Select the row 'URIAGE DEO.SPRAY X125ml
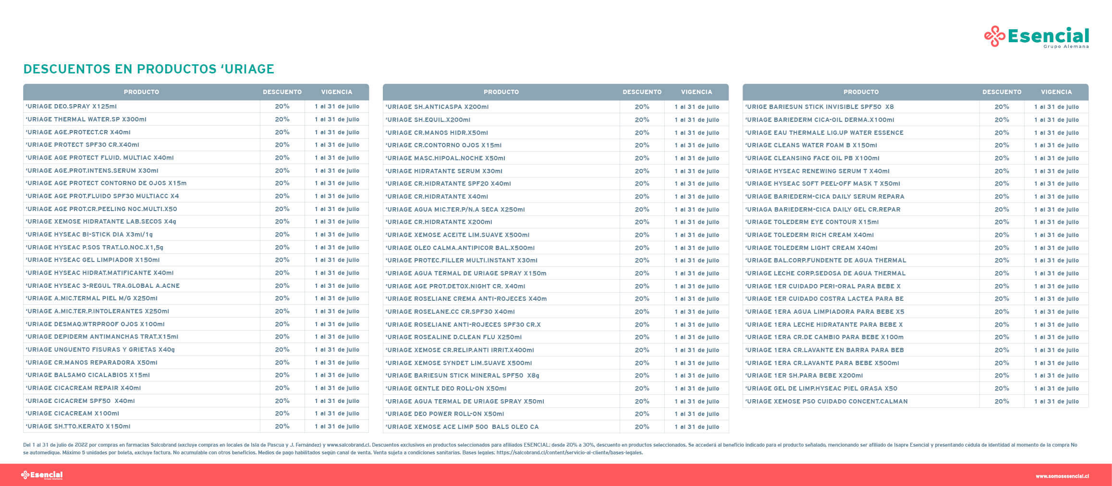 coord(196,107)
